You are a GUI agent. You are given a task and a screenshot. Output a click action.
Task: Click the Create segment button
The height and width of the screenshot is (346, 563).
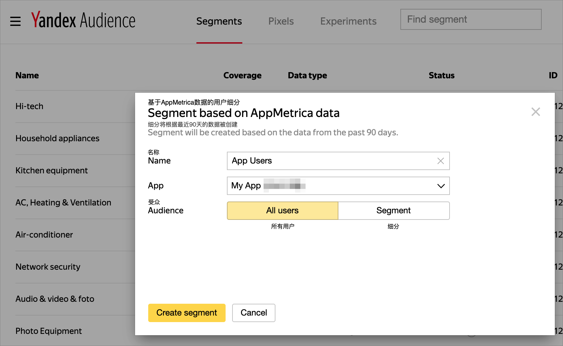pyautogui.click(x=187, y=313)
